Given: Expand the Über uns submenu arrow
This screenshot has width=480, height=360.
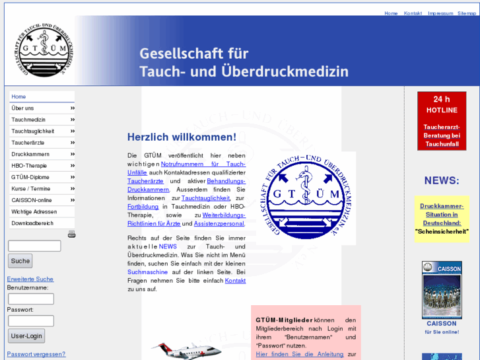Looking at the screenshot, I should [x=73, y=108].
